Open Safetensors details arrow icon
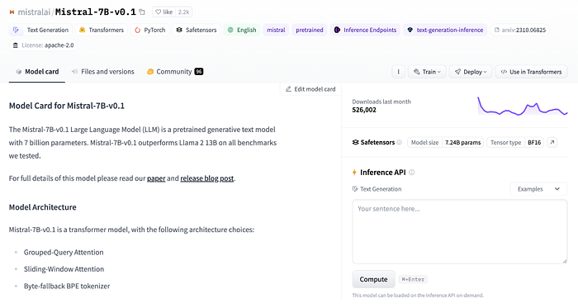Image resolution: width=578 pixels, height=308 pixels. 552,142
